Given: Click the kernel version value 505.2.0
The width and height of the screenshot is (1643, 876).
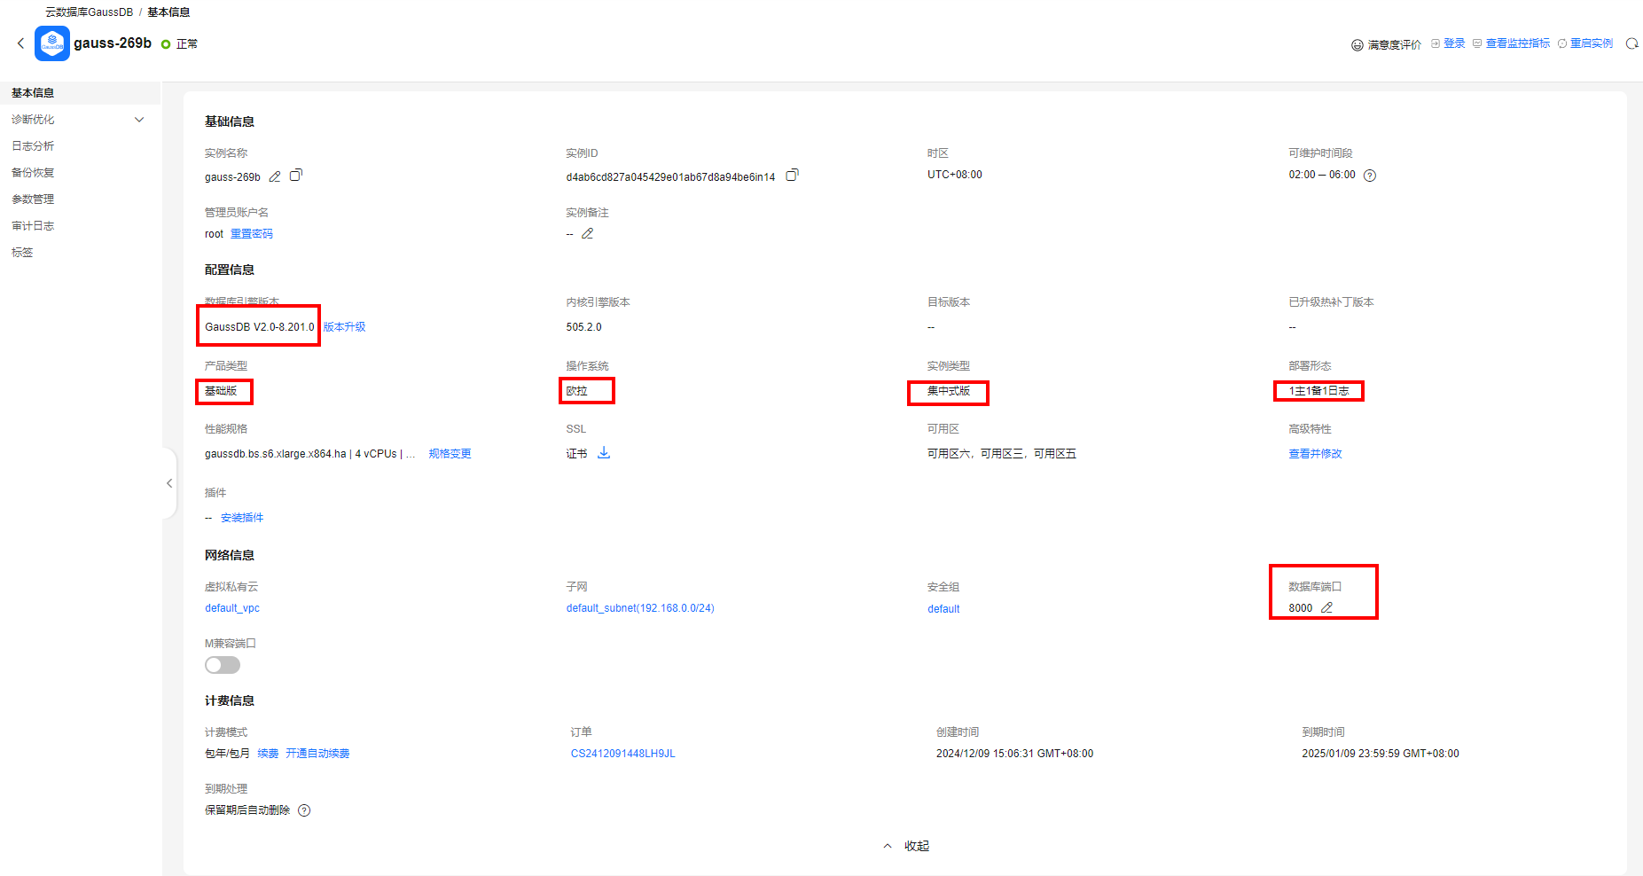Looking at the screenshot, I should (583, 327).
